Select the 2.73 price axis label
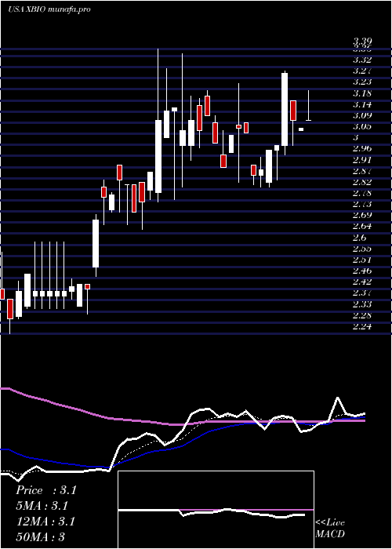392x549 pixels. coord(362,204)
